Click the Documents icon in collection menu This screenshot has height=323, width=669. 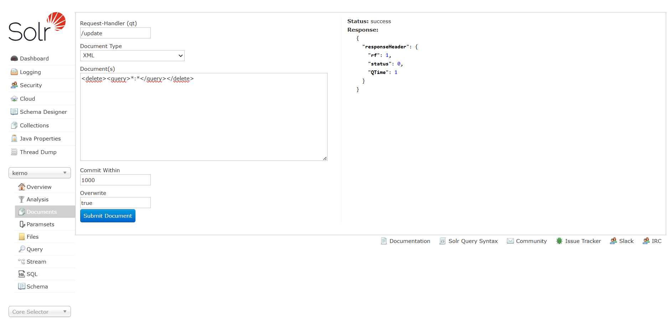click(22, 212)
